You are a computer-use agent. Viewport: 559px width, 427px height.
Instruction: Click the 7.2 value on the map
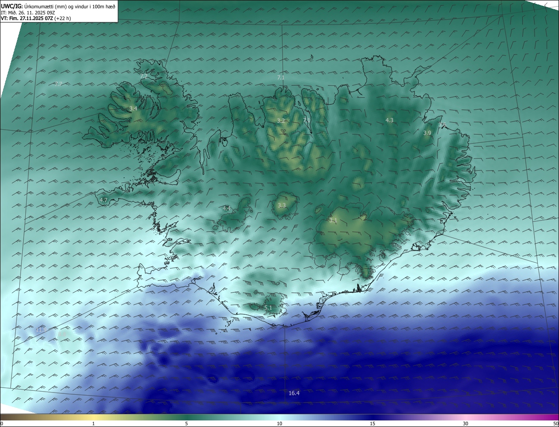pyautogui.click(x=144, y=76)
